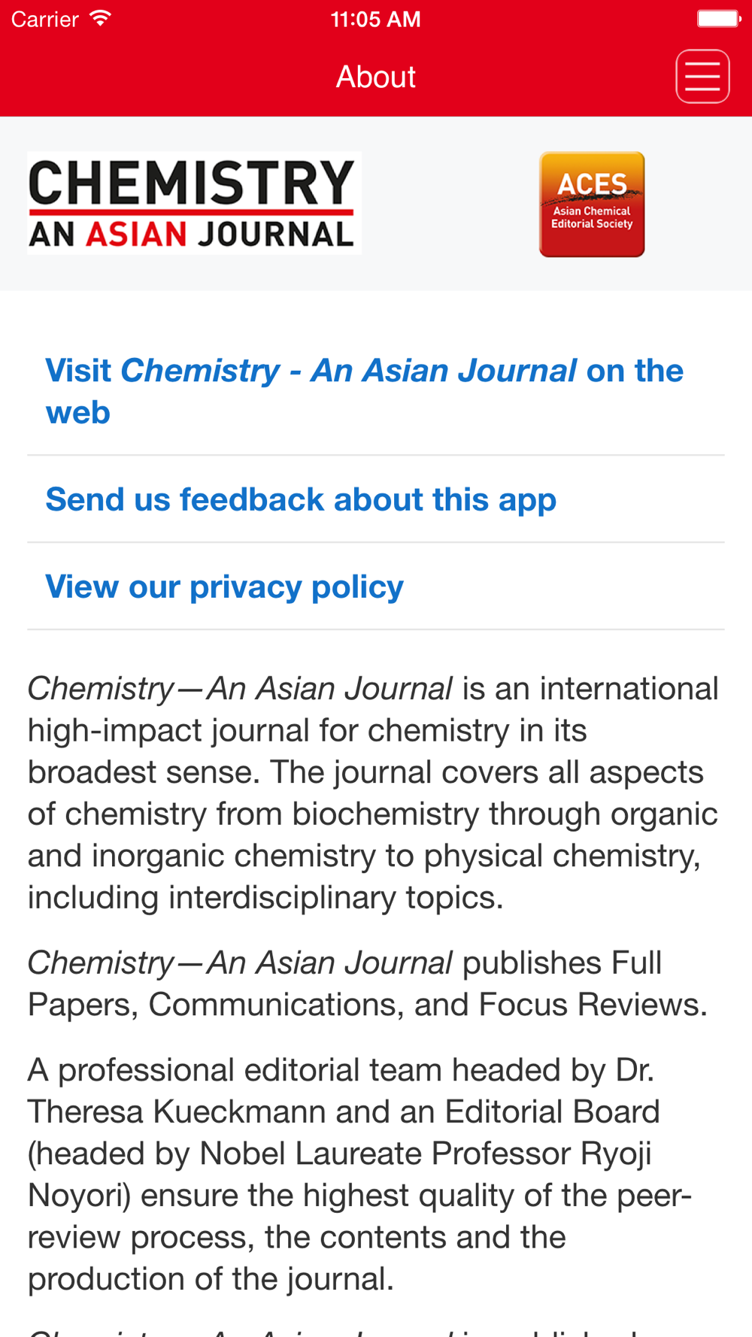Open Send us feedback about this app

click(x=376, y=499)
